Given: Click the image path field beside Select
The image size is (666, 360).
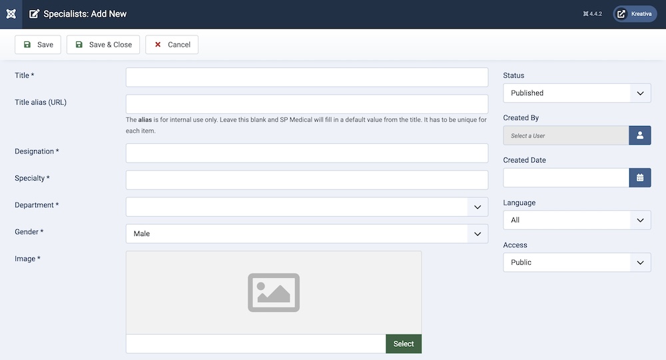Looking at the screenshot, I should (256, 344).
